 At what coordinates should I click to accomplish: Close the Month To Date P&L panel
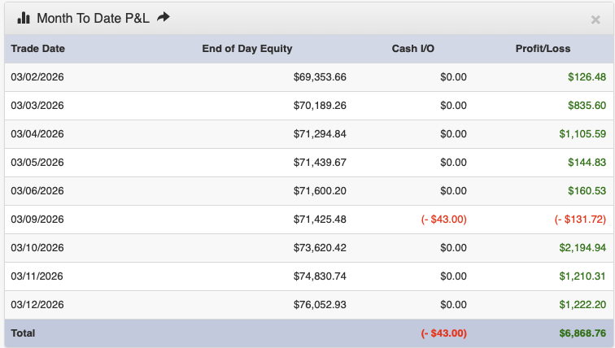click(595, 20)
